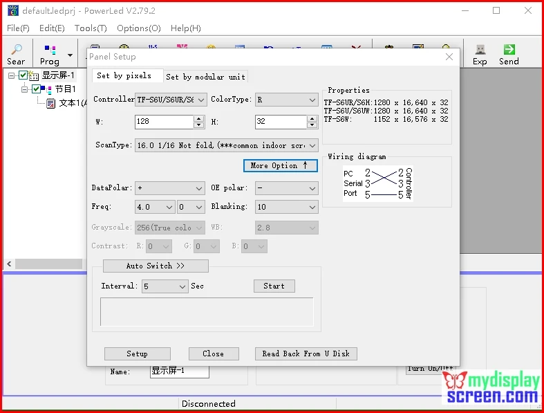Open the Help(H) menu
544x413 pixels.
tap(186, 28)
